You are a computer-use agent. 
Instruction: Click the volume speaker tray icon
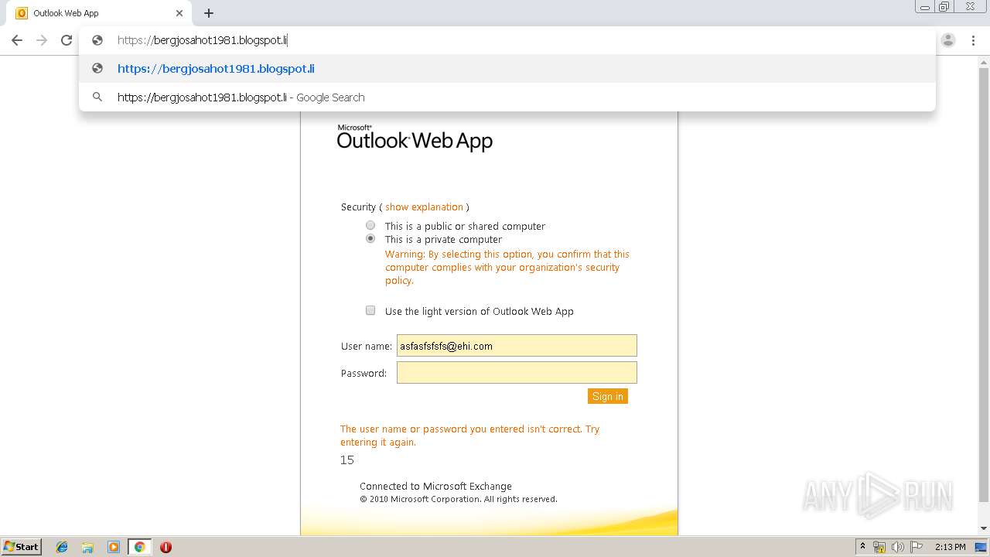click(898, 547)
